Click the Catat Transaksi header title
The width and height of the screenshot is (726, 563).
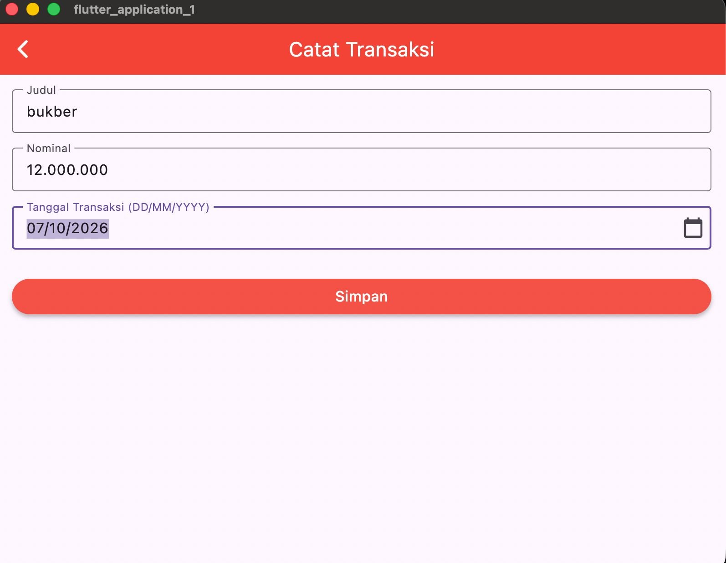point(362,49)
